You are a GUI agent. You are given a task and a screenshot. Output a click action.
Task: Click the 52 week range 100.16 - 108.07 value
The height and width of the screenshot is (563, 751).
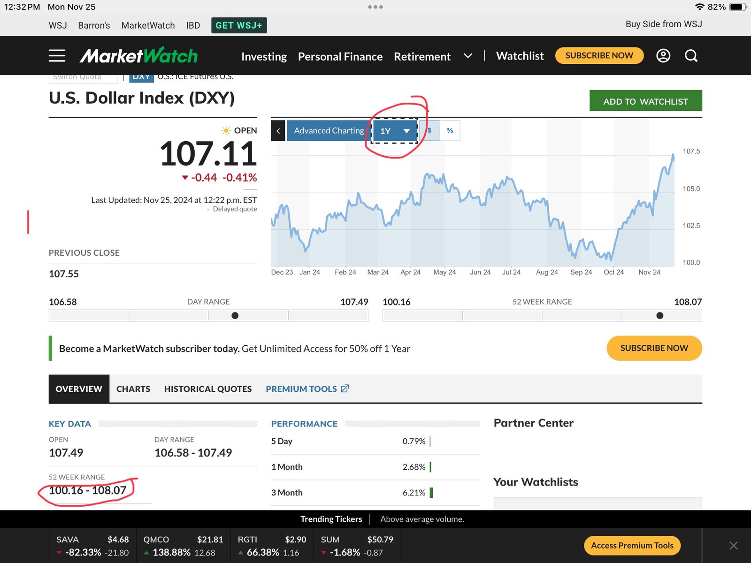click(88, 490)
